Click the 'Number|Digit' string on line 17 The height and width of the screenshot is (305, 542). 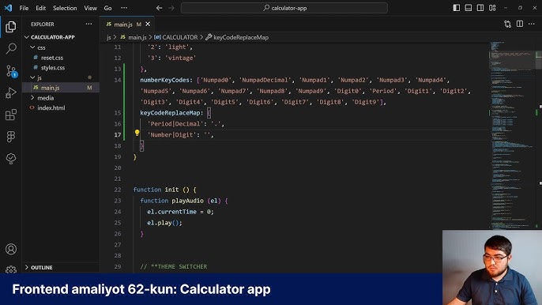(171, 135)
